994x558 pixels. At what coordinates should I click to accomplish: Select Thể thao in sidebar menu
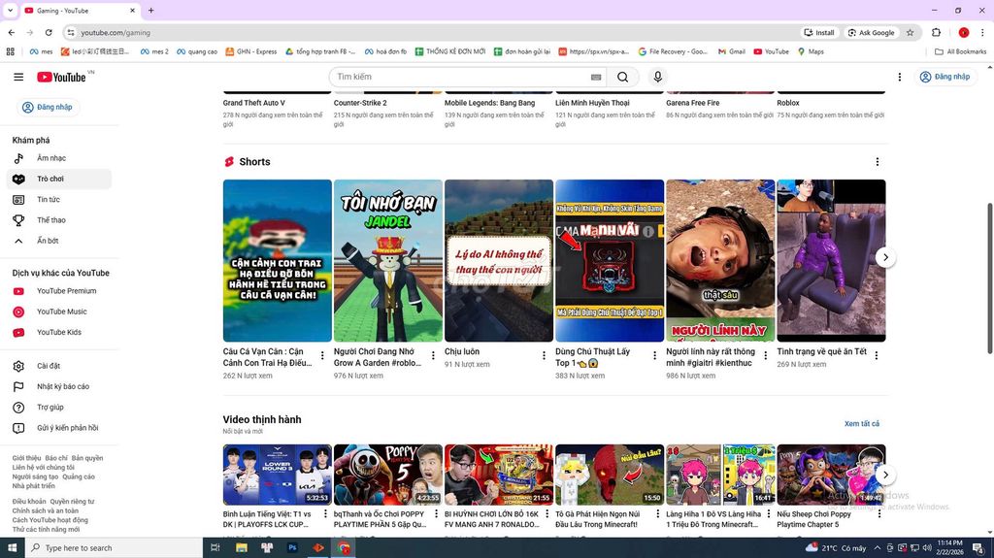pos(51,220)
